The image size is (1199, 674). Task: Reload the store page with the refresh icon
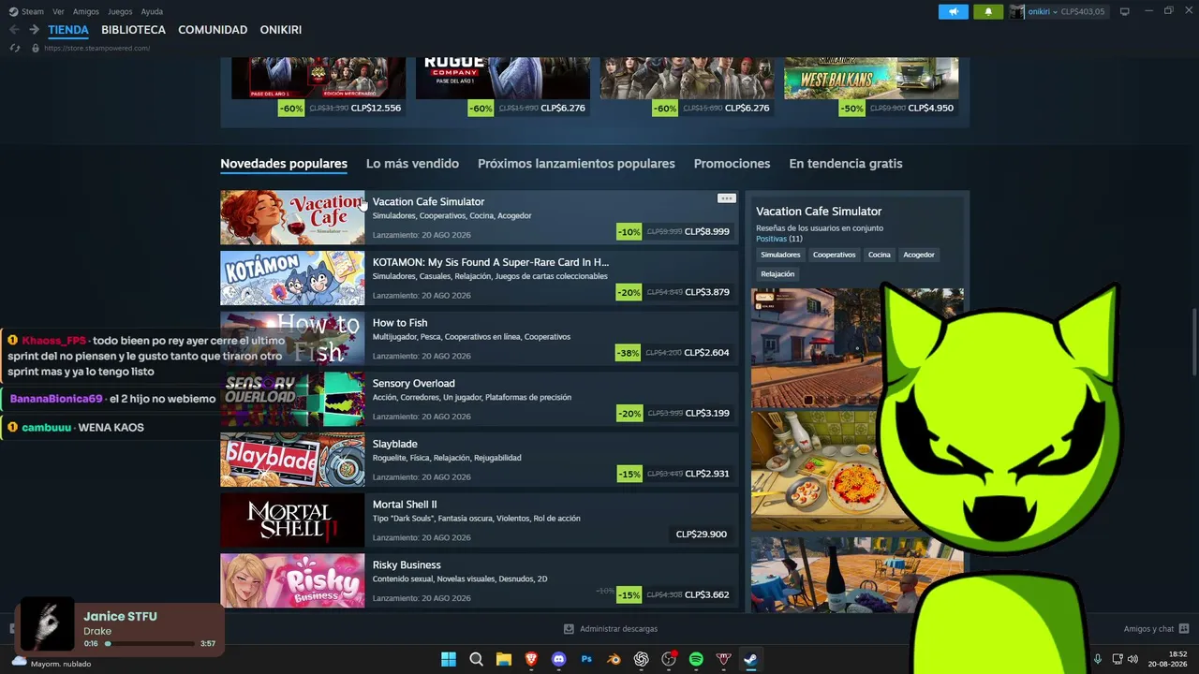(x=14, y=48)
